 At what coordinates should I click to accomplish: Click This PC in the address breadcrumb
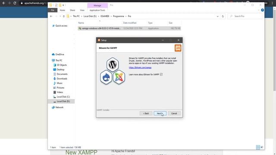(76, 16)
